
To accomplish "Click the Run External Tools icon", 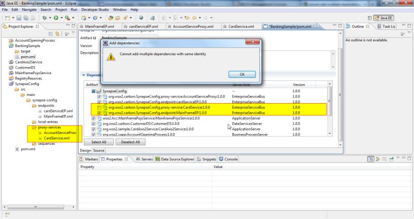I will (68, 18).
